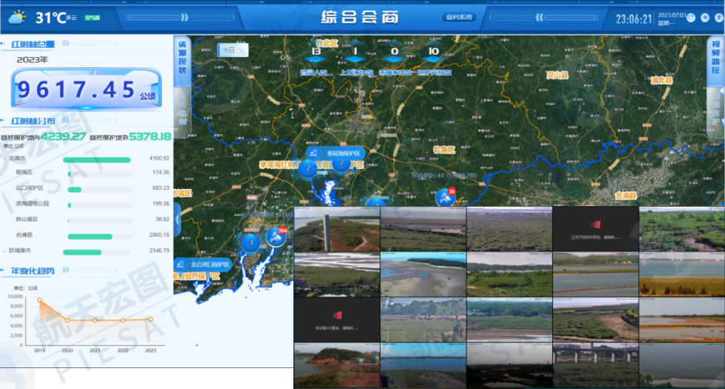Click the 2019 data point on trend chart
This screenshot has height=389, width=725.
point(39,300)
